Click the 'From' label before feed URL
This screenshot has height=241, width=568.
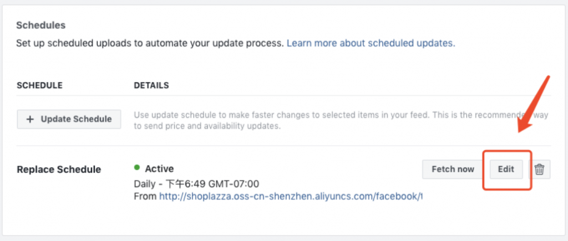145,197
